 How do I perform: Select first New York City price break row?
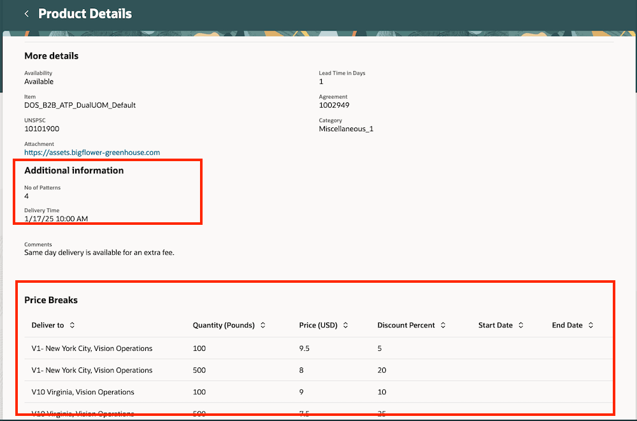92,348
